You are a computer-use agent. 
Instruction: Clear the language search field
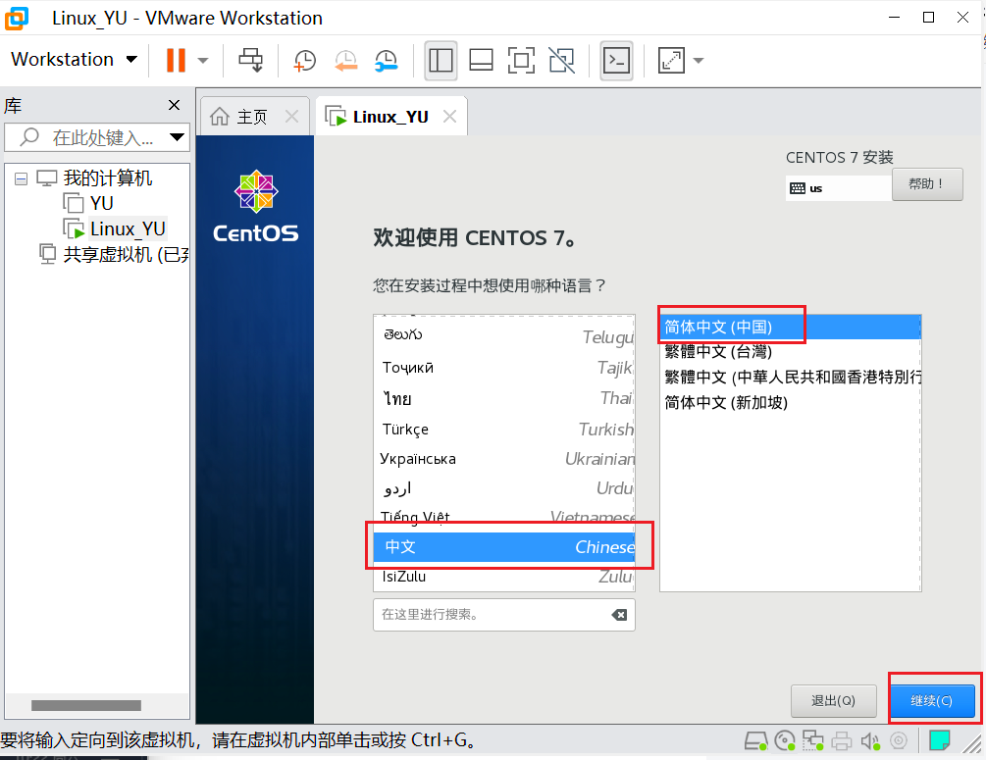point(619,615)
